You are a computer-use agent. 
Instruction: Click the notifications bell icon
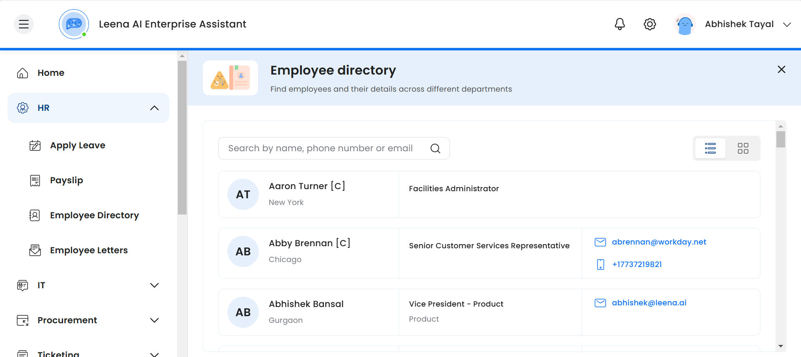(x=619, y=24)
